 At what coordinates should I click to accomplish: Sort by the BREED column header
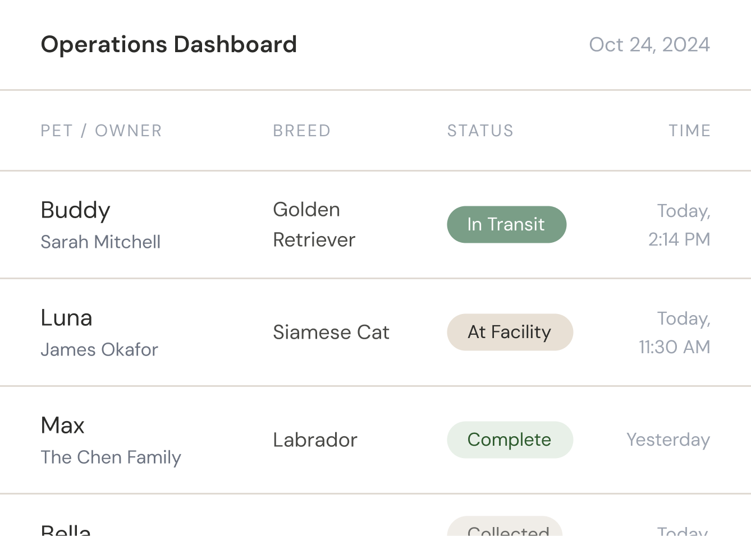301,131
